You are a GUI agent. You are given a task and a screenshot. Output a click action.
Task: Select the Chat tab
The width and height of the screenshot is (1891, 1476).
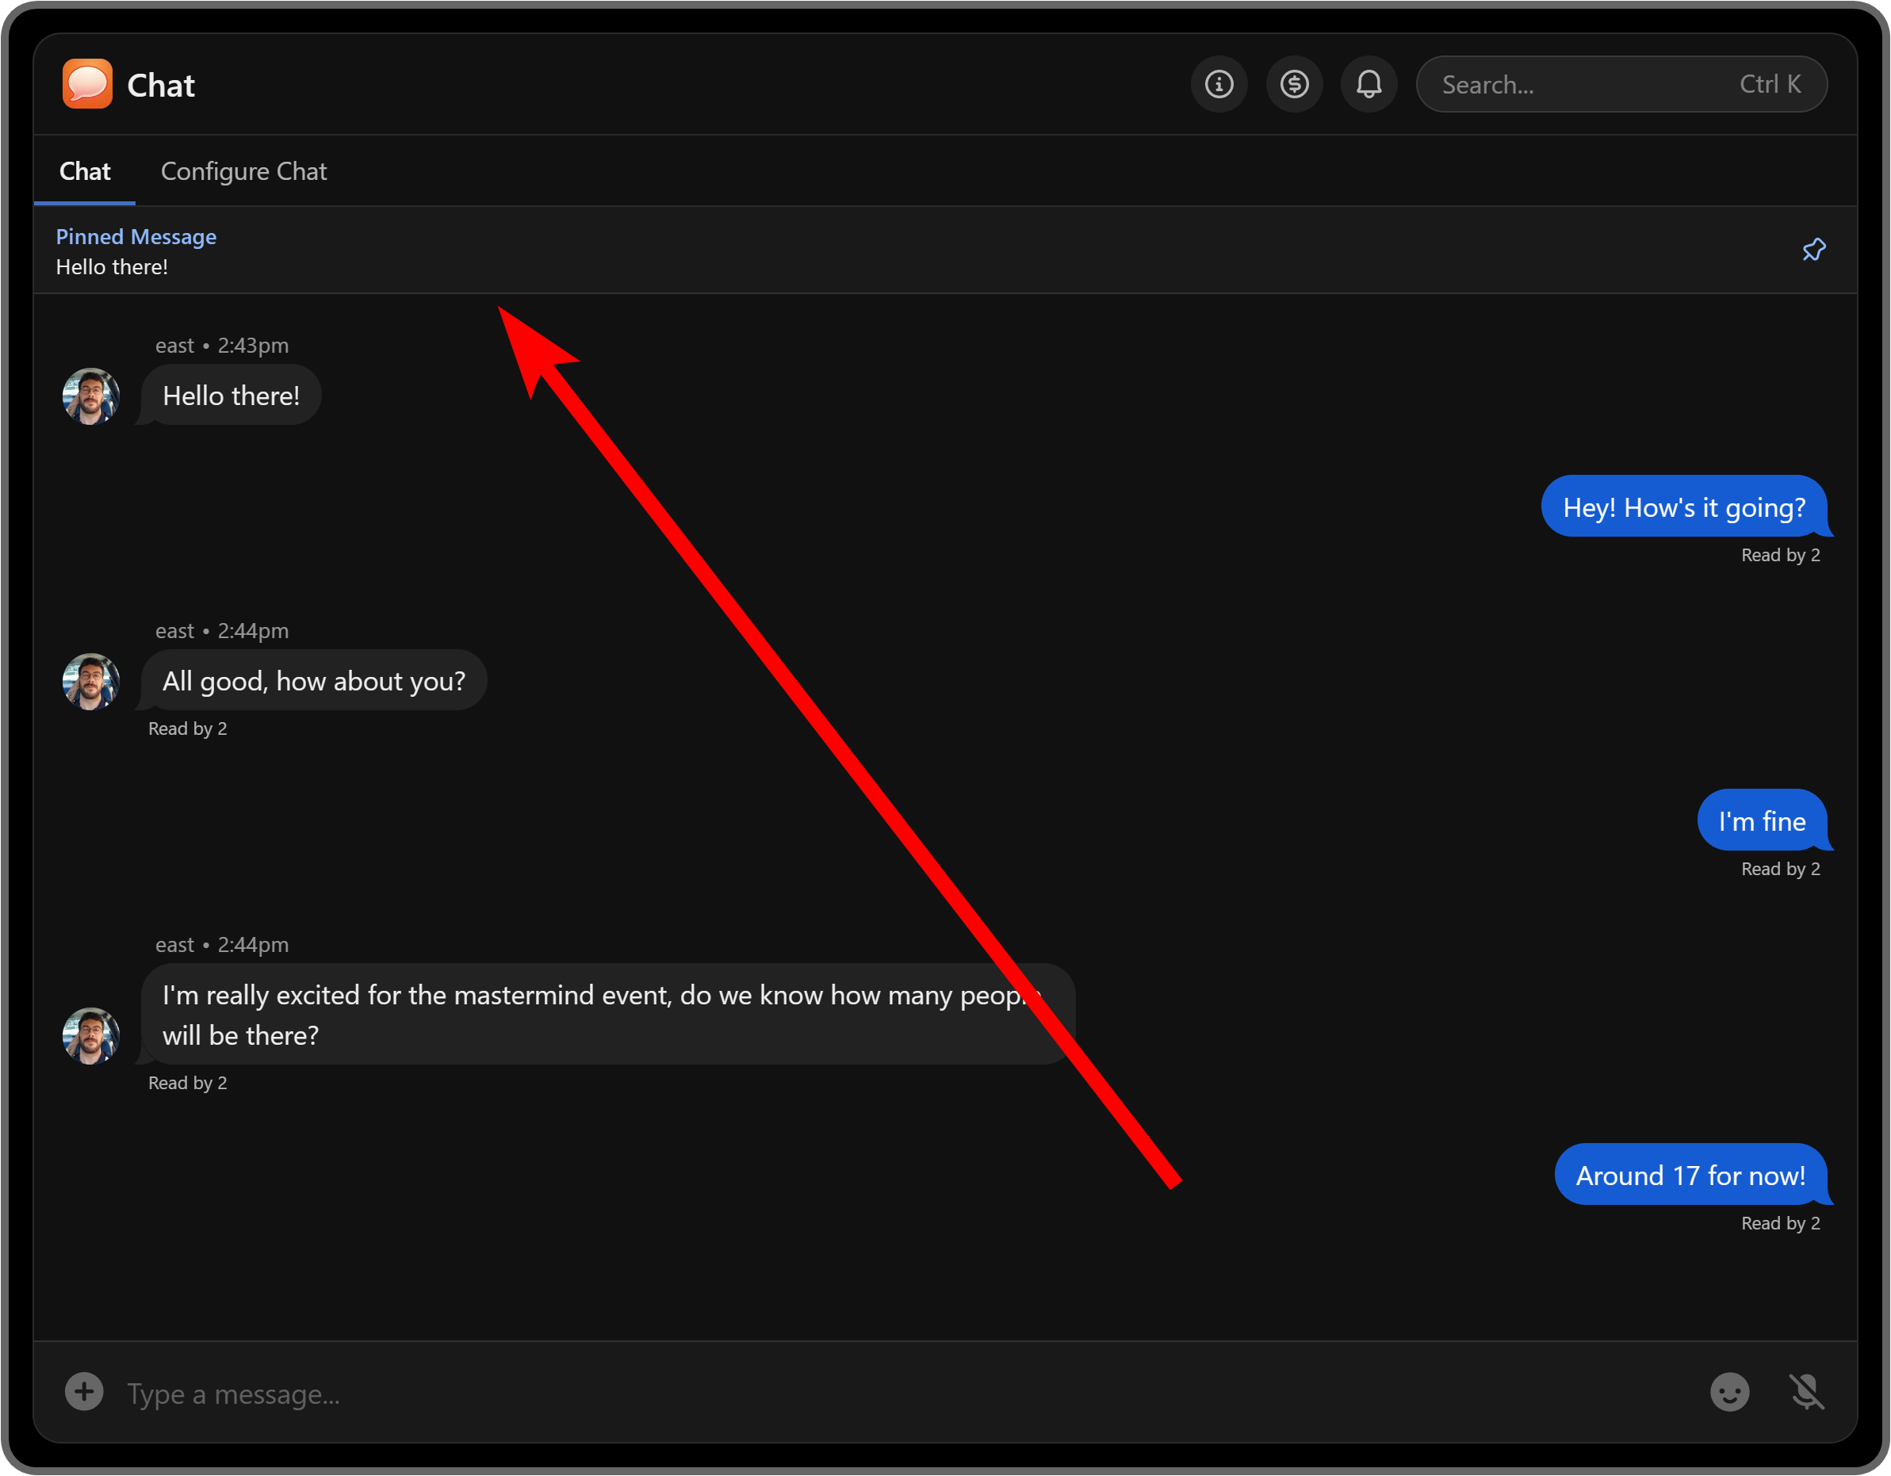[85, 171]
